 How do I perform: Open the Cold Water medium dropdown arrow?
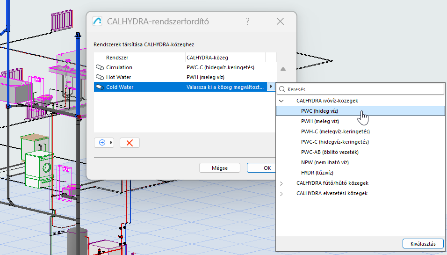tap(272, 87)
